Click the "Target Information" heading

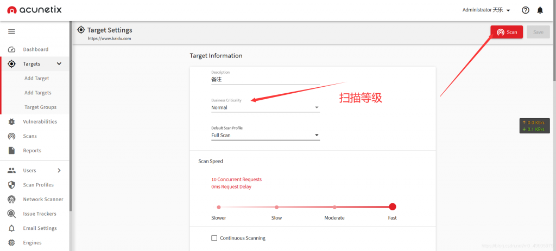coord(216,56)
